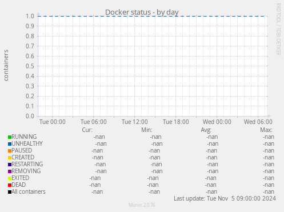Select the UNHEALTHY legend label
Screen dimensions: 284x212
click(x=27, y=143)
